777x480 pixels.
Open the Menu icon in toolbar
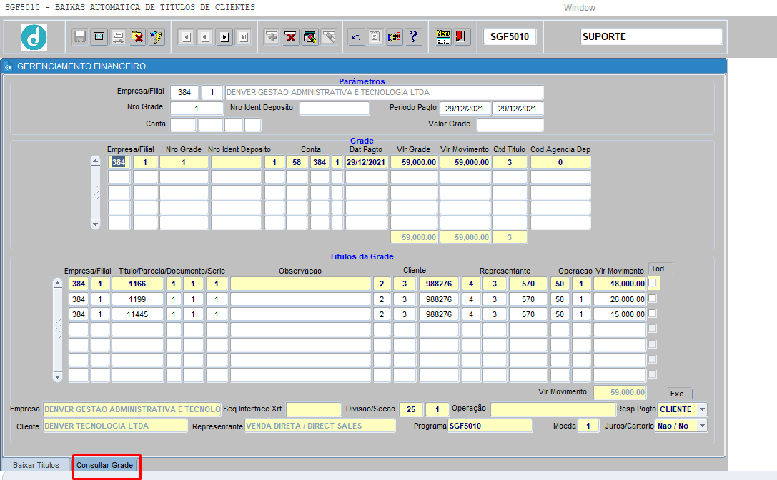click(x=443, y=37)
